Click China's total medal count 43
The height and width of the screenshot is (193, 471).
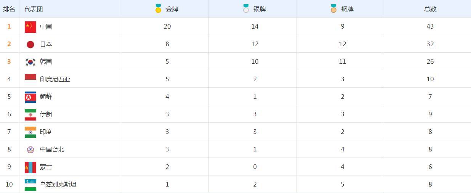click(x=430, y=27)
